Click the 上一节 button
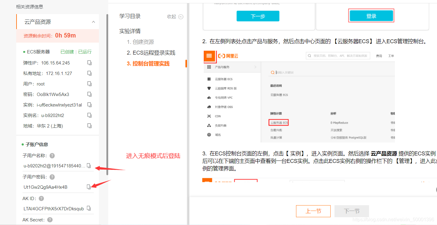This screenshot has height=225, width=437. [313, 211]
